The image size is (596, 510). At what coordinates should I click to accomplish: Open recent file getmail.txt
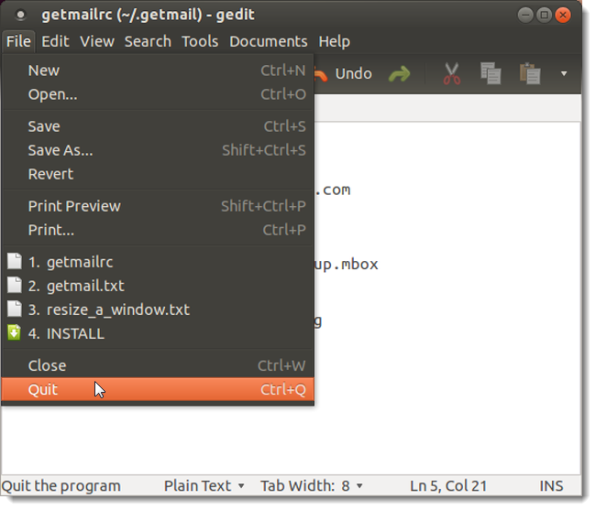pos(85,286)
